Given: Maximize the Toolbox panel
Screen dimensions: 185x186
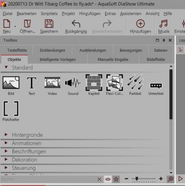Looking at the screenshot, I should (157, 40).
